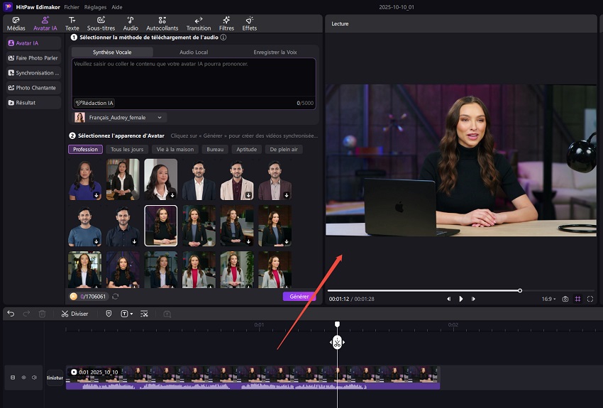Image resolution: width=603 pixels, height=408 pixels.
Task: Open the Français_Audrey_female voice dropdown
Action: click(x=120, y=117)
